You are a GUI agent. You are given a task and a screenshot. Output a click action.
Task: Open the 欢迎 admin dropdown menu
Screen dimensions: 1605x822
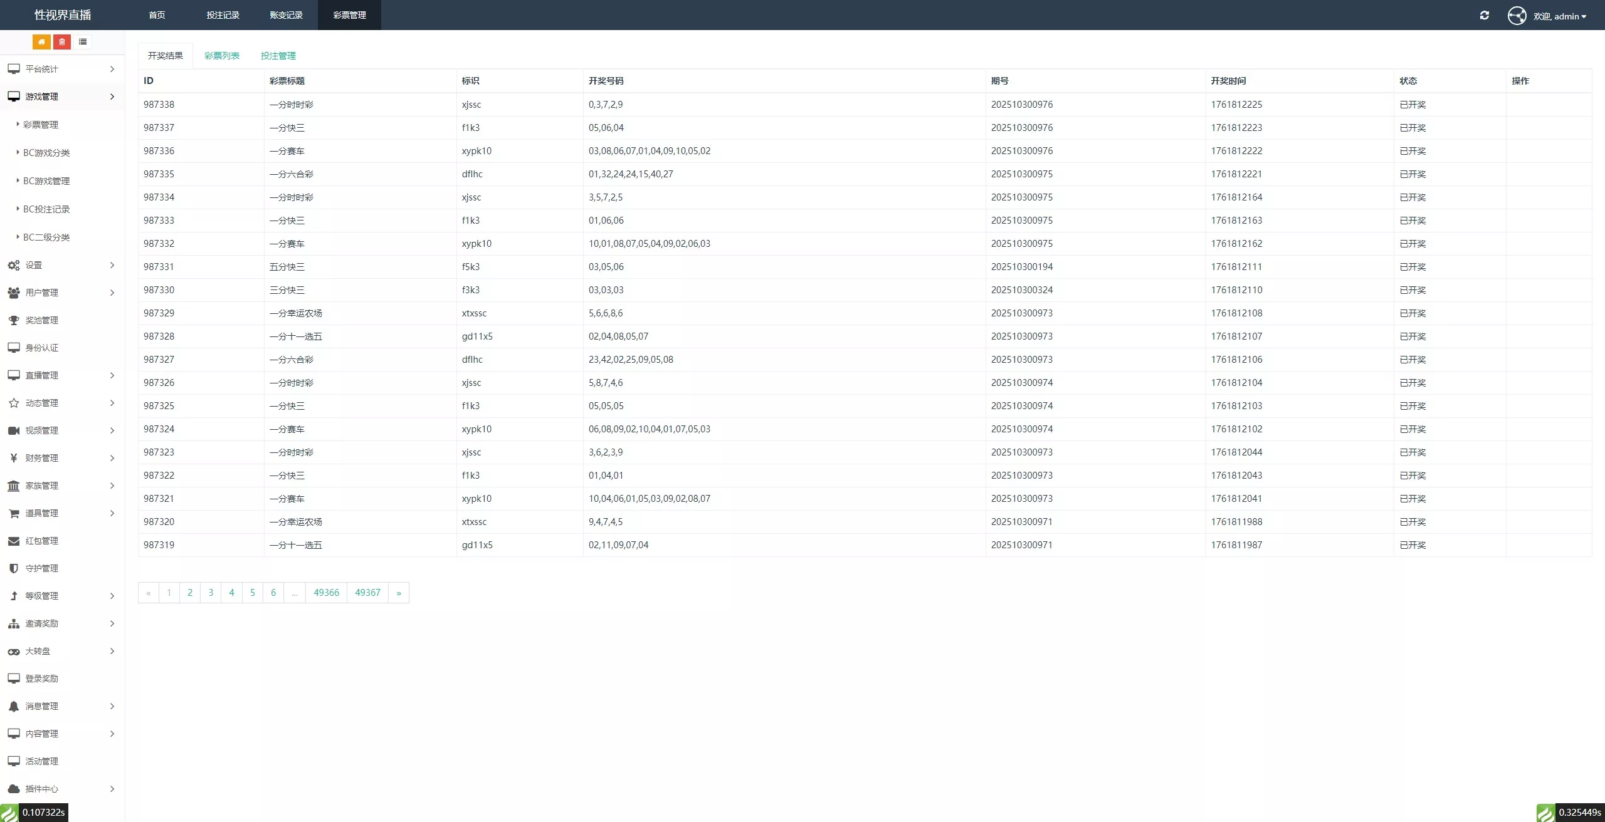pyautogui.click(x=1560, y=16)
